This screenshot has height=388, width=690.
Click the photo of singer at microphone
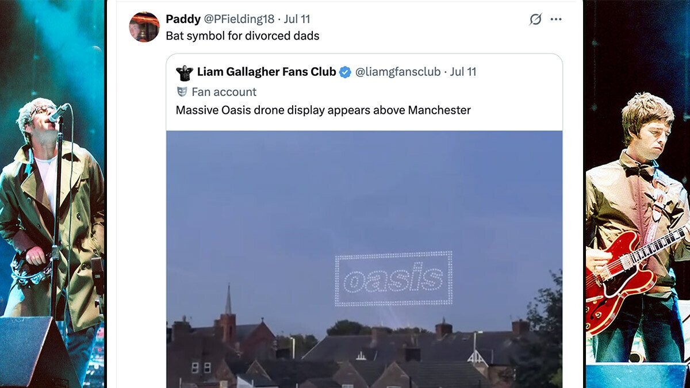[x=52, y=194]
